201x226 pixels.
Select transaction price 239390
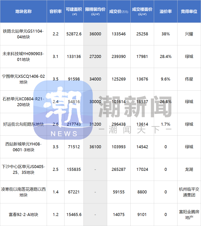coord(119,57)
